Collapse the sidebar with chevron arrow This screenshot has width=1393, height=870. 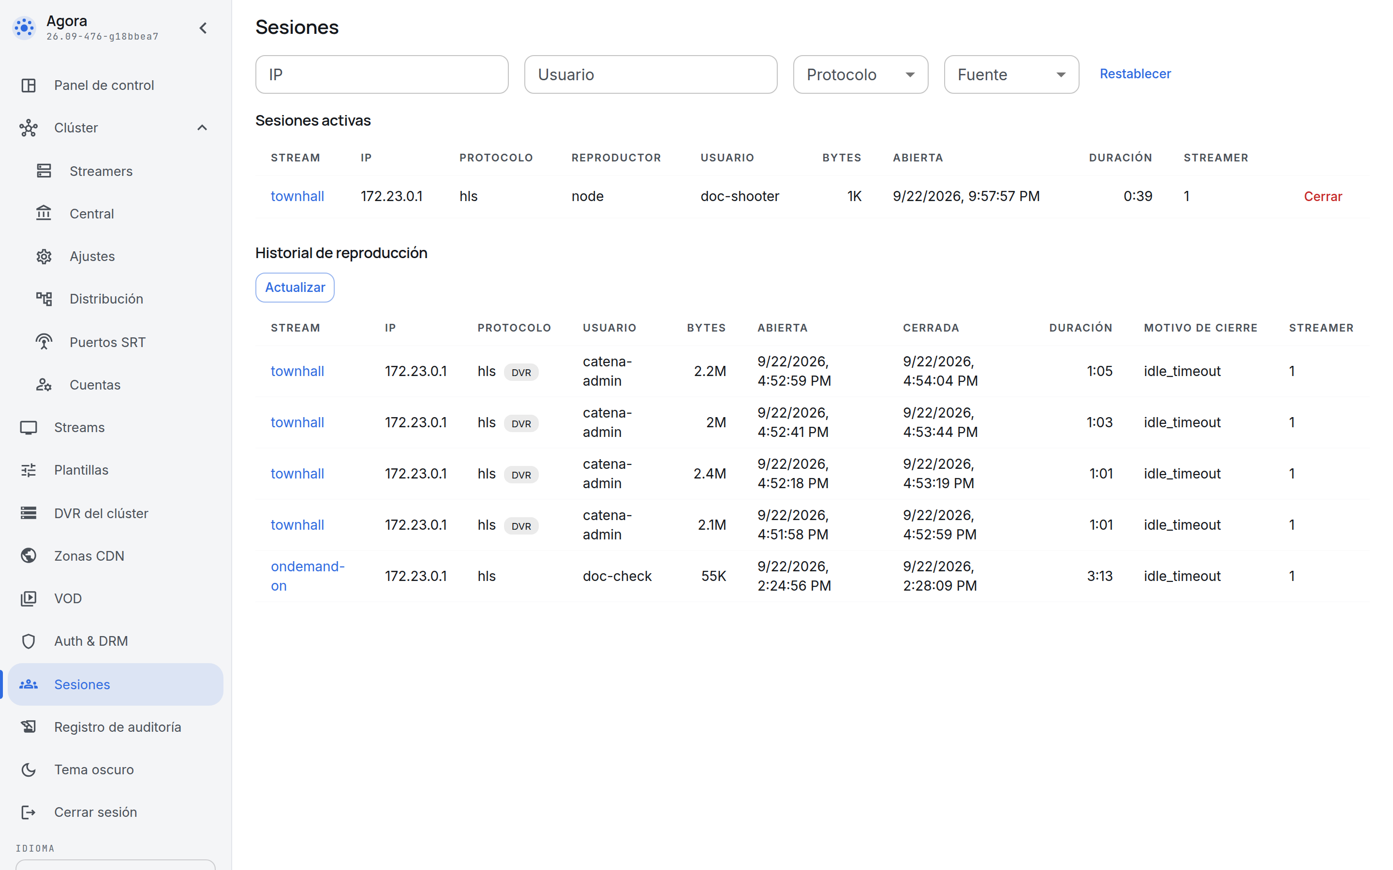point(203,28)
